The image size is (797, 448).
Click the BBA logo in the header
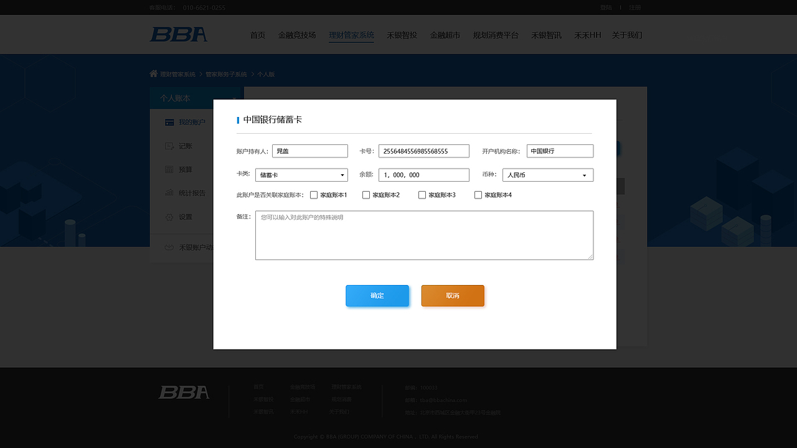click(179, 34)
